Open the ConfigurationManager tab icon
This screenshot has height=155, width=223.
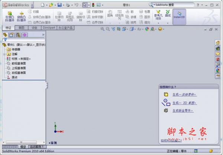[x=18, y=35]
